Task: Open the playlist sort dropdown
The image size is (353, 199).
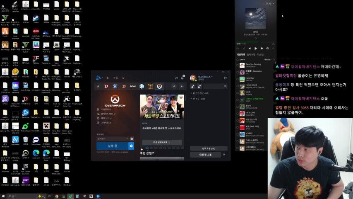Action: click(x=268, y=60)
